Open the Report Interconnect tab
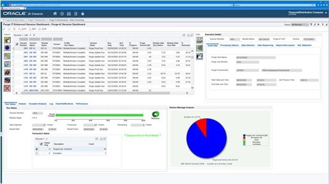Screen dimensions: 329x184 point(285,45)
